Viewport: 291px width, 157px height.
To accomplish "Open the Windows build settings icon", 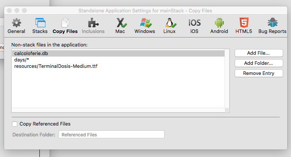I will pyautogui.click(x=145, y=23).
